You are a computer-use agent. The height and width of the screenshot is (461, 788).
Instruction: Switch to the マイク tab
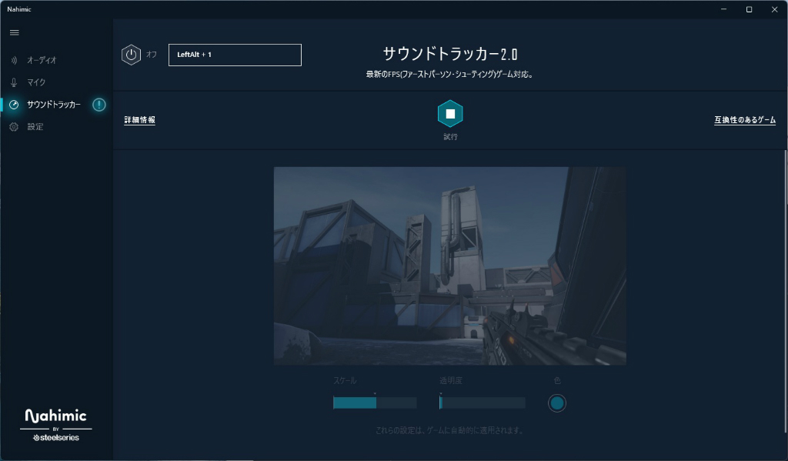(x=36, y=82)
